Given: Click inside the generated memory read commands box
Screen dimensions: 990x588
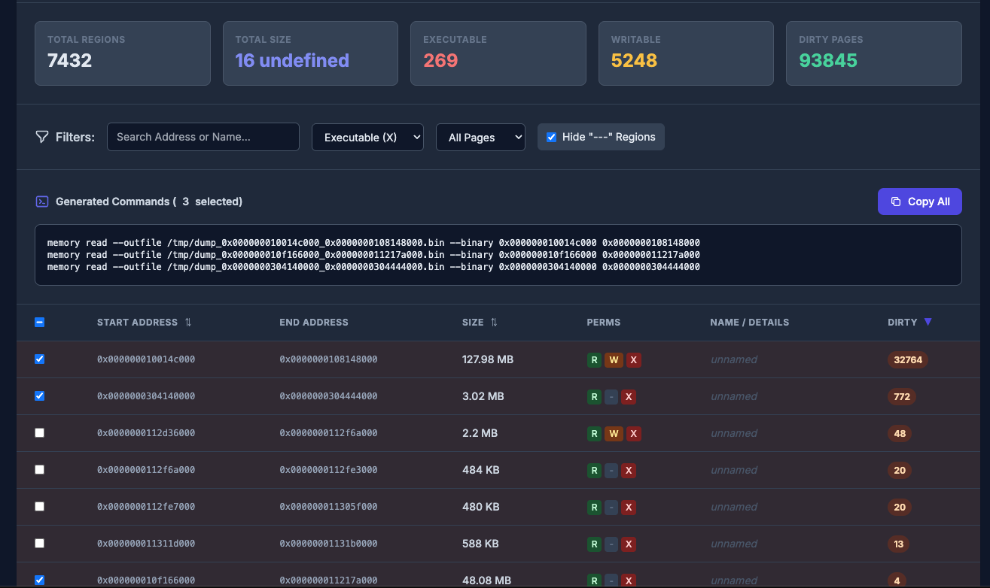Looking at the screenshot, I should click(498, 255).
